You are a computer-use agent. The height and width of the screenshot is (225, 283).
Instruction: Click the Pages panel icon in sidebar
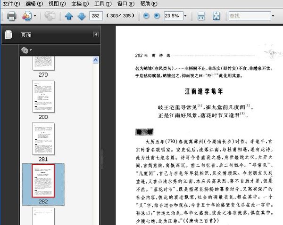[x=8, y=35]
